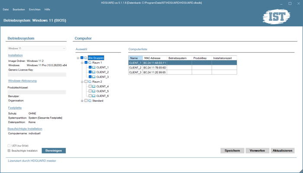
Task: Check the CLIENT_4 checkbox
Action: click(90, 86)
